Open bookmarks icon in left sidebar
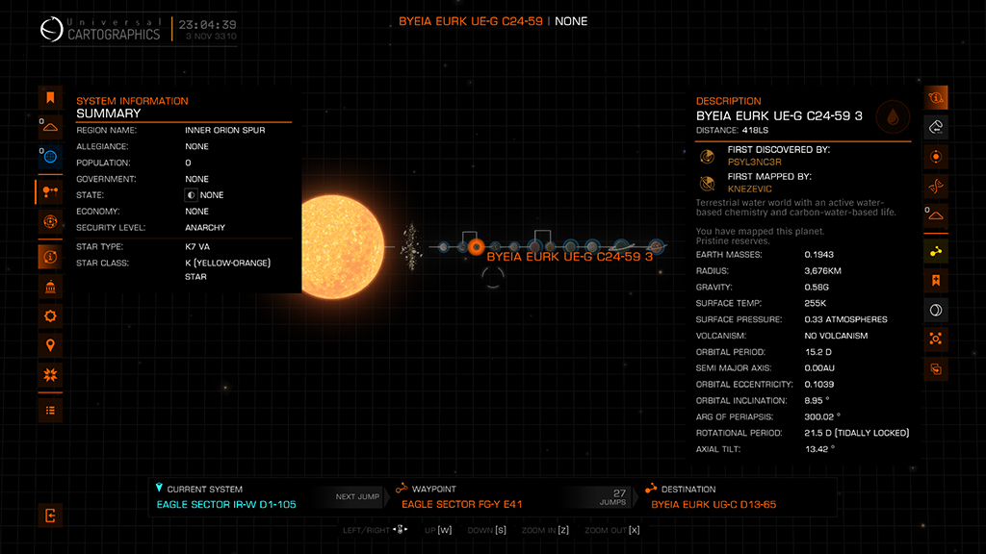Viewport: 986px width, 554px height. tap(50, 97)
